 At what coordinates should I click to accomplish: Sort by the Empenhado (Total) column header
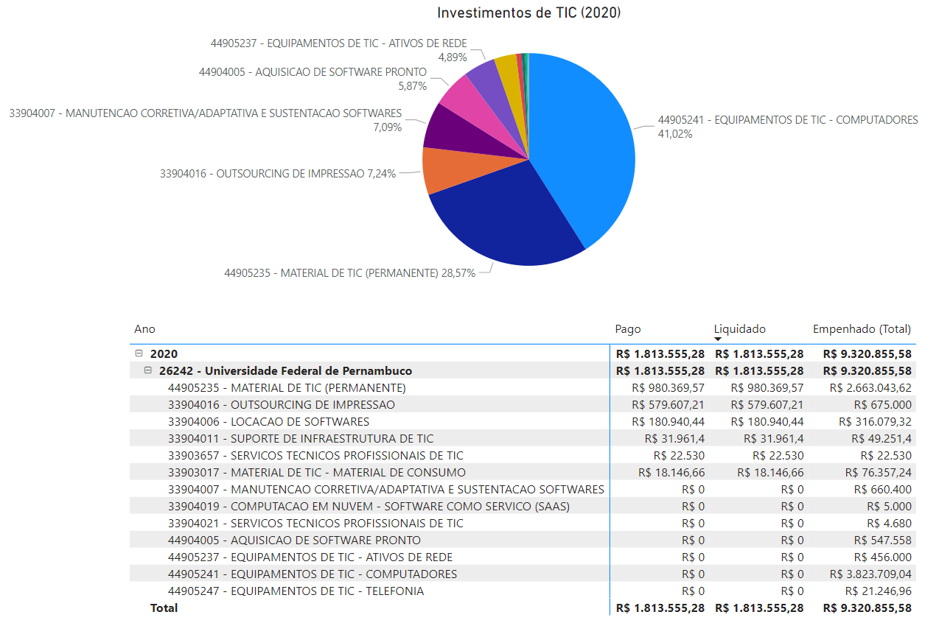[x=861, y=329]
